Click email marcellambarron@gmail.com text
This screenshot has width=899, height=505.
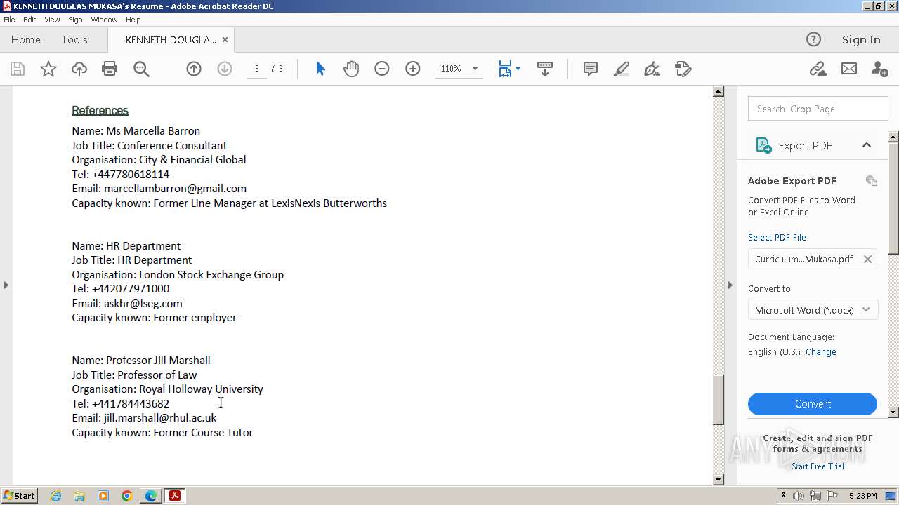(175, 189)
